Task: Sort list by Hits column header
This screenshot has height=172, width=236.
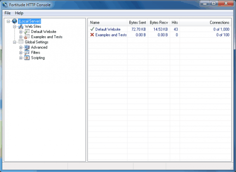Action: point(175,23)
